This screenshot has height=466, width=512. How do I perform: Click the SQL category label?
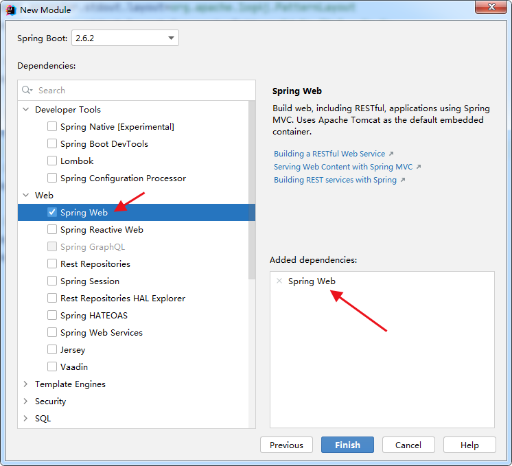(43, 419)
